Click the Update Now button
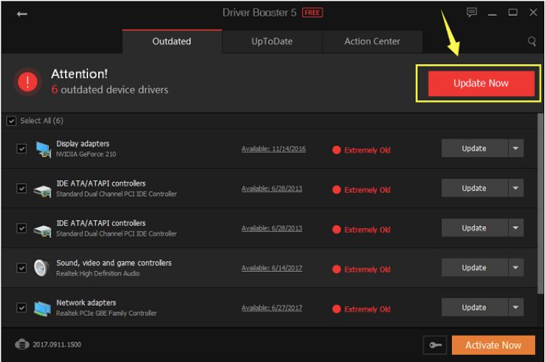This screenshot has height=362, width=545. pos(481,84)
